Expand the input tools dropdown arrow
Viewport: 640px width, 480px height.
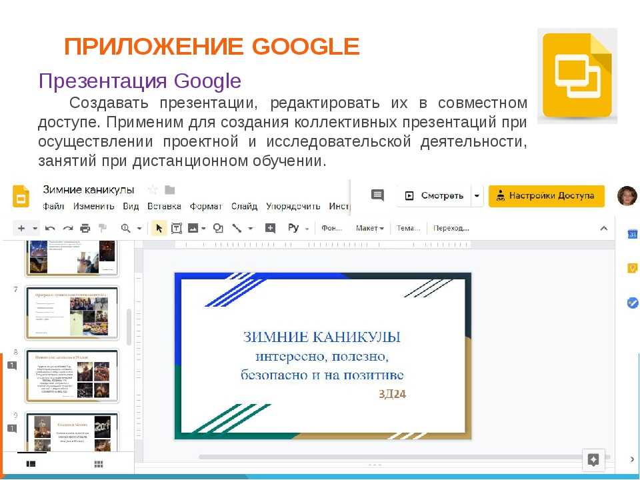click(x=307, y=229)
